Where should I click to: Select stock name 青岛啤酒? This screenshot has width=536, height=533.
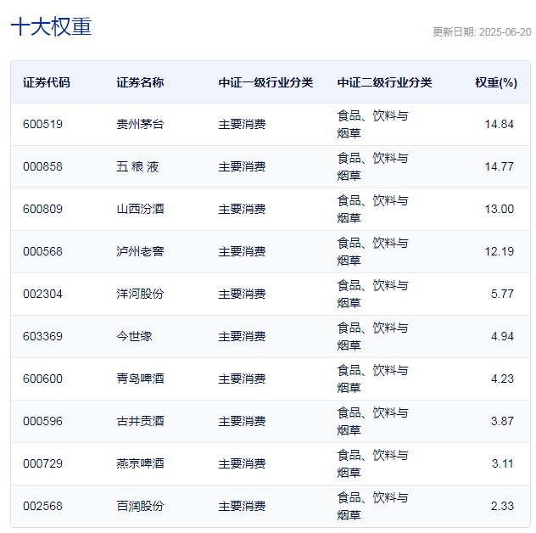pos(140,379)
